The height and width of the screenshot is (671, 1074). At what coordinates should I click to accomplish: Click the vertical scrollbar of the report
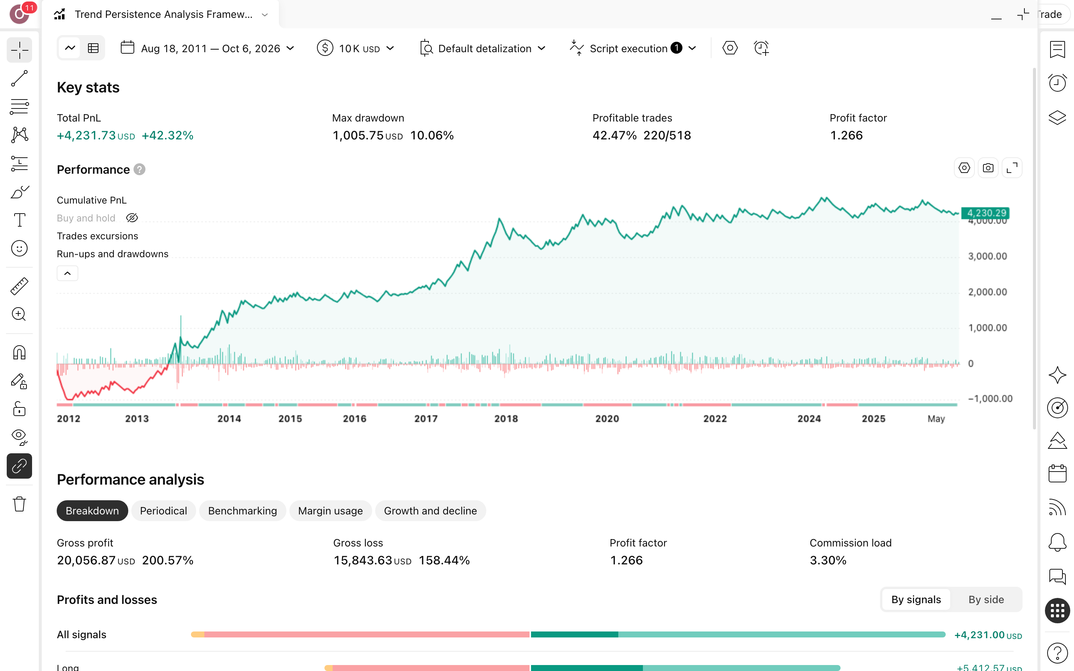[1034, 249]
